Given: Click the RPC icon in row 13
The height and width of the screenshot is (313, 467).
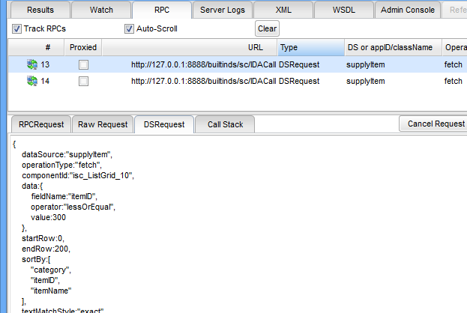Looking at the screenshot, I should tap(31, 65).
